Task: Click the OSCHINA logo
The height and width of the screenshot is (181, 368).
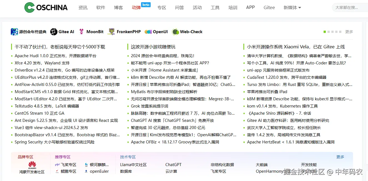Action: coord(46,7)
